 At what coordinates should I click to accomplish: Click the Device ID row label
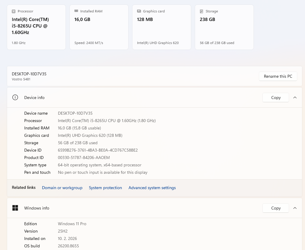pos(33,150)
